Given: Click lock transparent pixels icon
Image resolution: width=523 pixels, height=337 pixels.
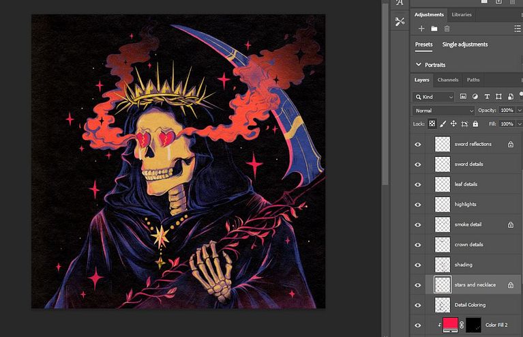Looking at the screenshot, I should pos(432,124).
